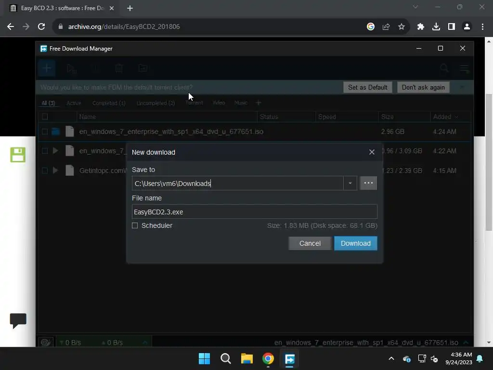The height and width of the screenshot is (370, 493).
Task: Open the Save to folder dropdown arrow
Action: [x=350, y=183]
